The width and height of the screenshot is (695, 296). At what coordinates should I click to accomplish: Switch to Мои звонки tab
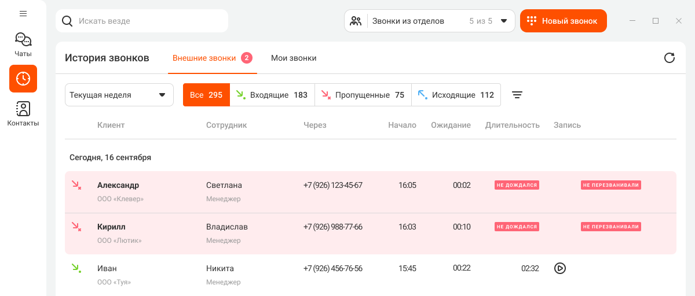point(294,58)
